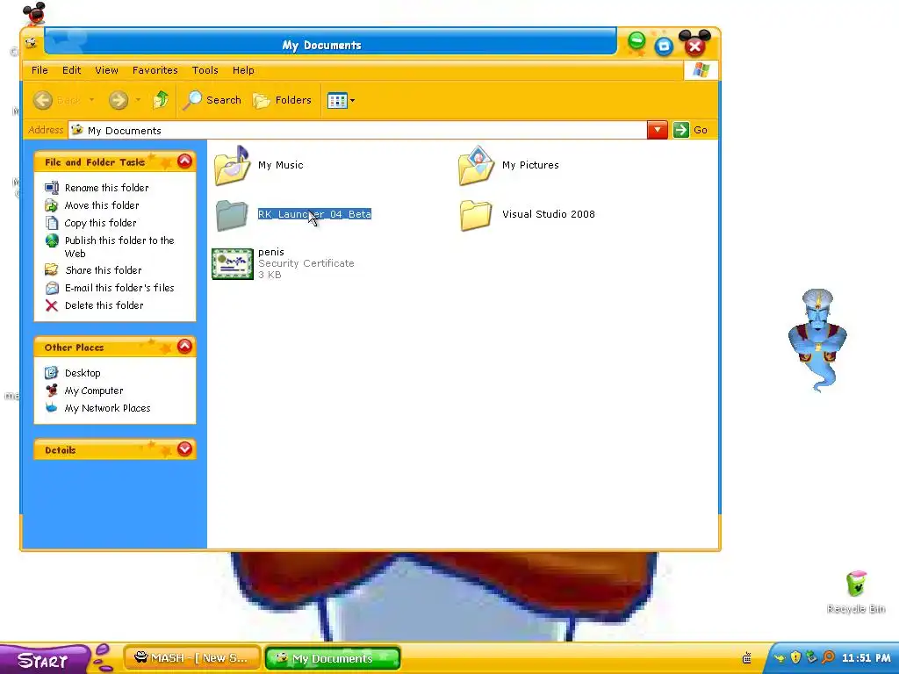This screenshot has height=674, width=899.
Task: Go to My Network Places
Action: [x=107, y=409]
